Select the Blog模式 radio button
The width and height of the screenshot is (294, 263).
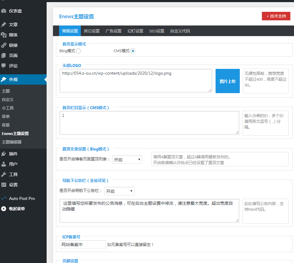coord(78,51)
